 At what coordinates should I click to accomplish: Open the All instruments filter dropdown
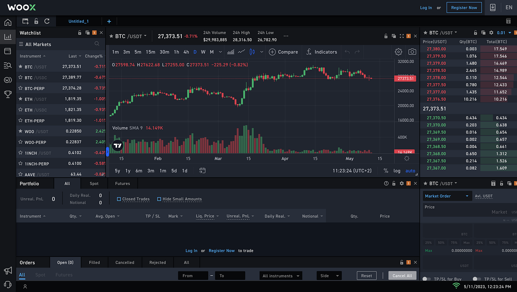point(281,276)
